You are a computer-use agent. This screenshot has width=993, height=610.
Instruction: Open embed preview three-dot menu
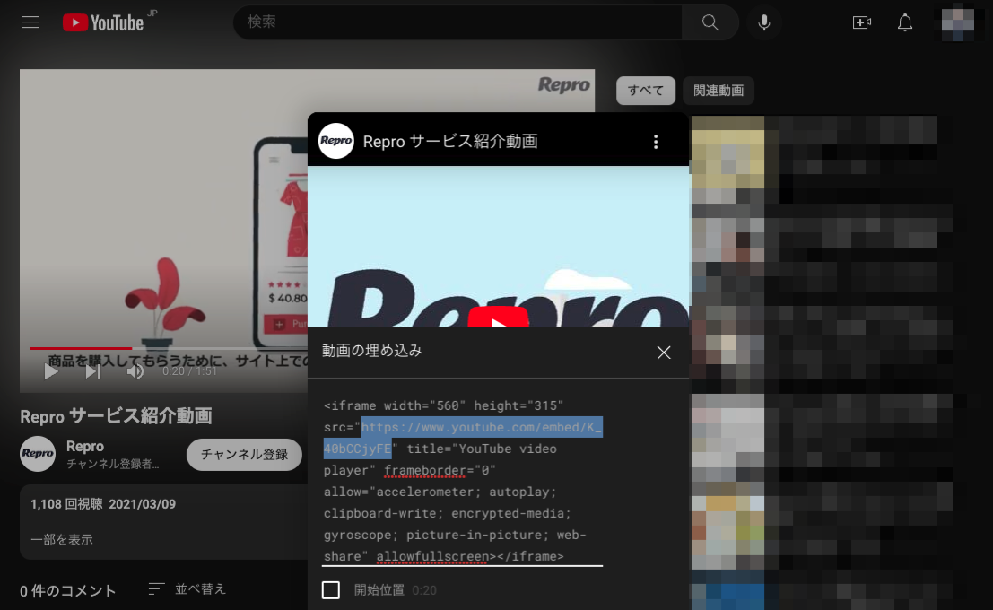click(656, 141)
